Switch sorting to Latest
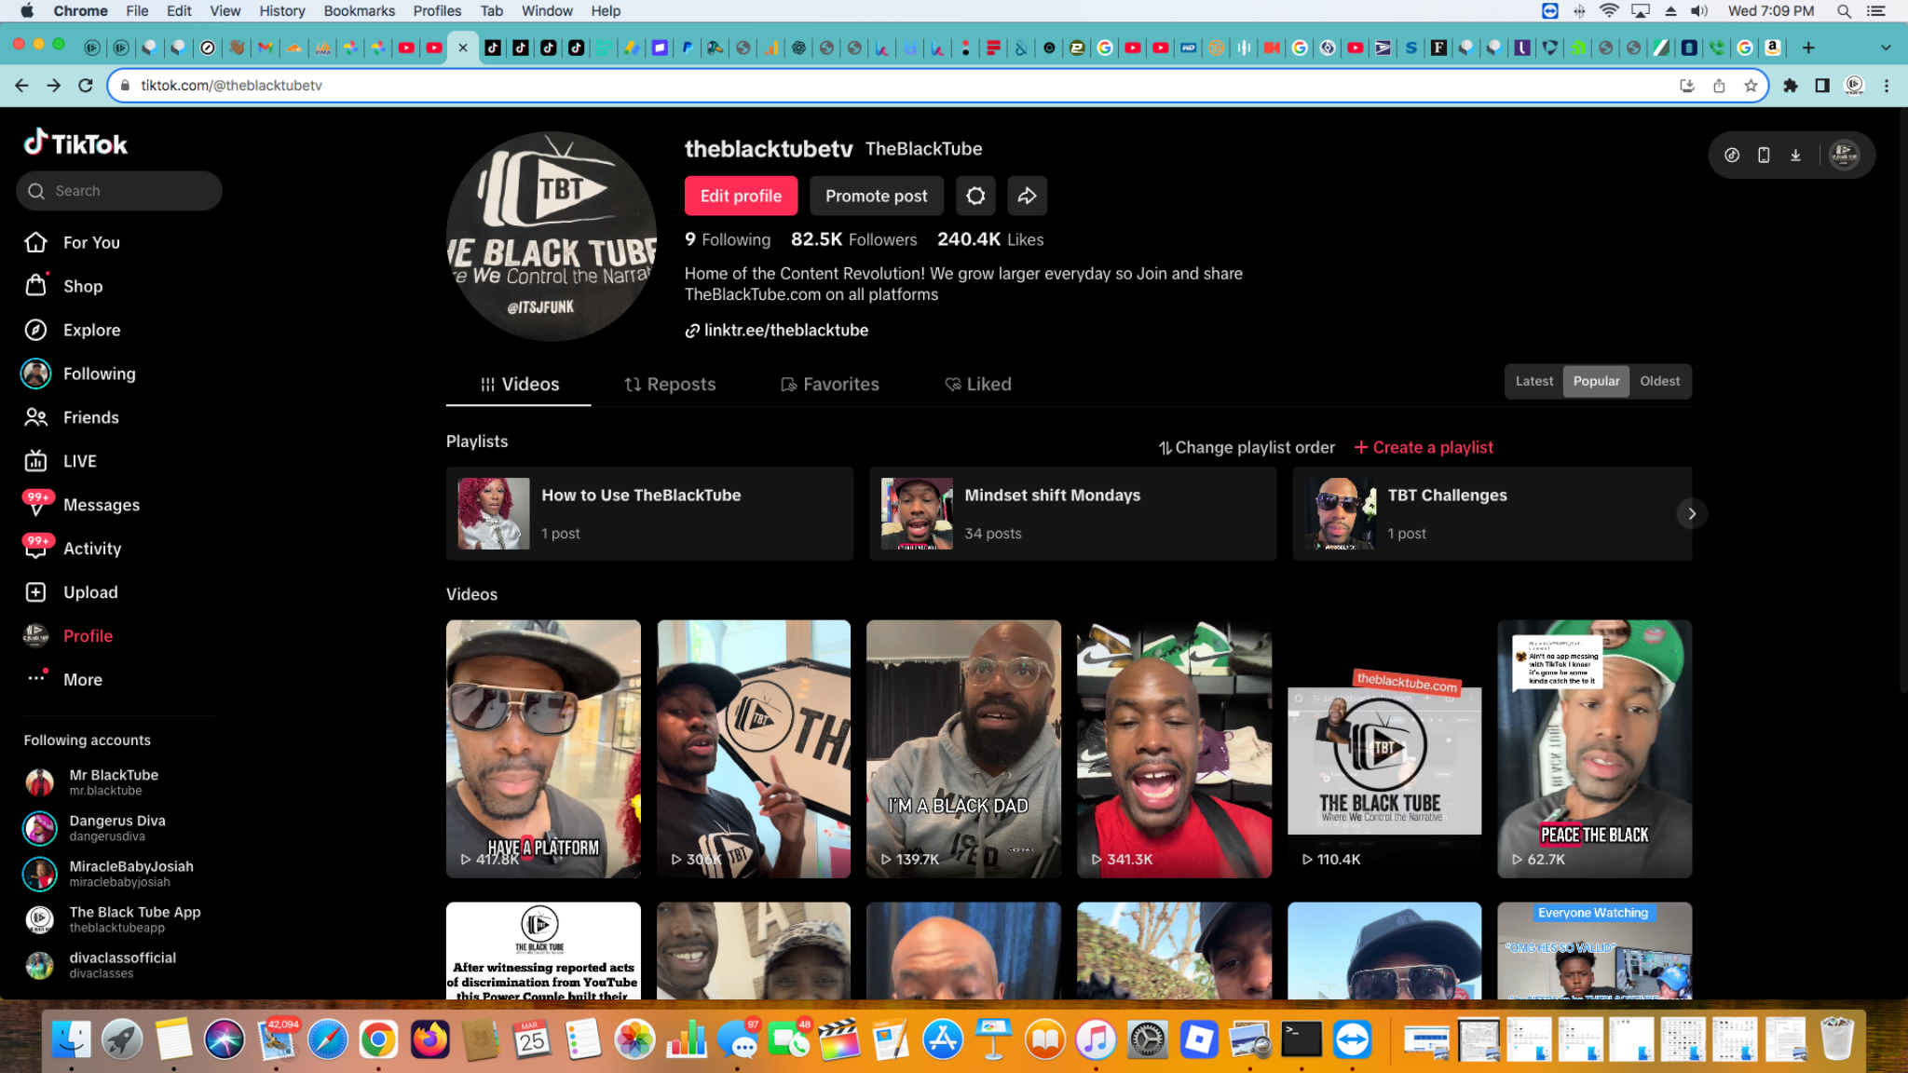The width and height of the screenshot is (1908, 1073). [x=1533, y=381]
